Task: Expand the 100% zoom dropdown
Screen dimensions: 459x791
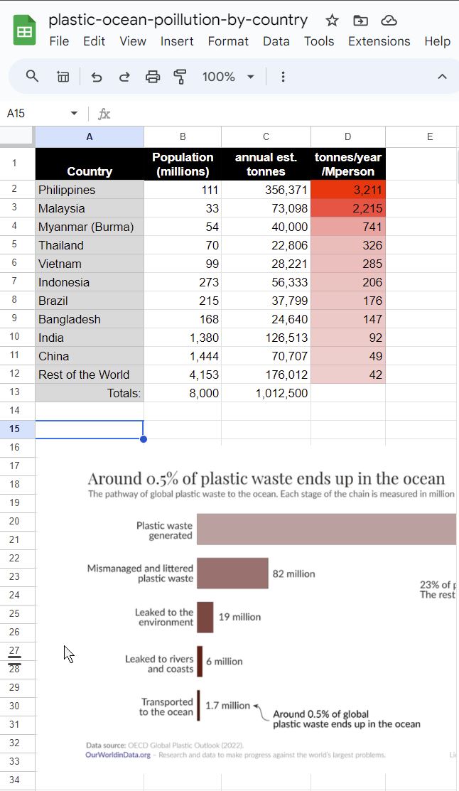Action: coord(228,77)
